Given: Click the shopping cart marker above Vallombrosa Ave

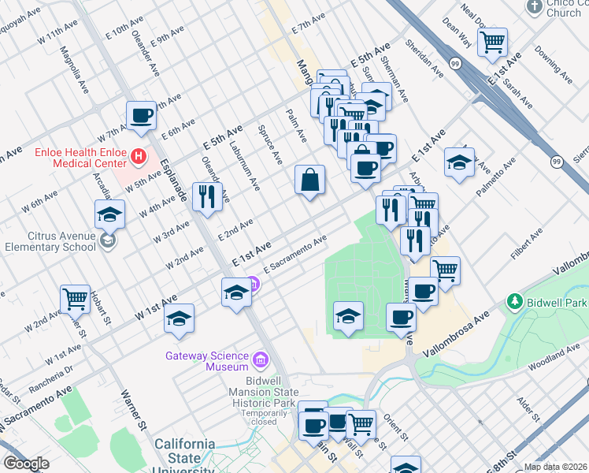Looking at the screenshot, I should (446, 272).
